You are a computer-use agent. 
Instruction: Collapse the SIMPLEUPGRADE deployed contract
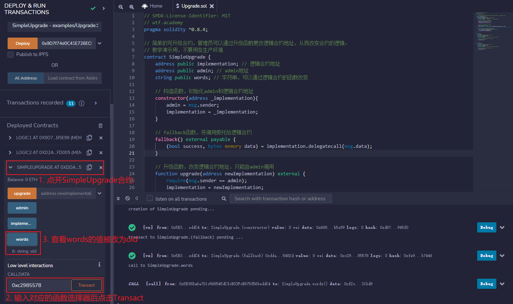coord(10,167)
